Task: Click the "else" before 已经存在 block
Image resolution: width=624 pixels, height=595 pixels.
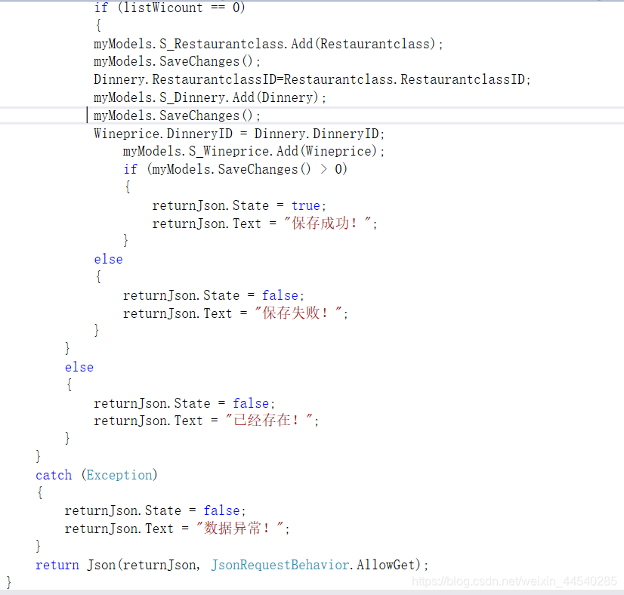Action: pyautogui.click(x=79, y=367)
